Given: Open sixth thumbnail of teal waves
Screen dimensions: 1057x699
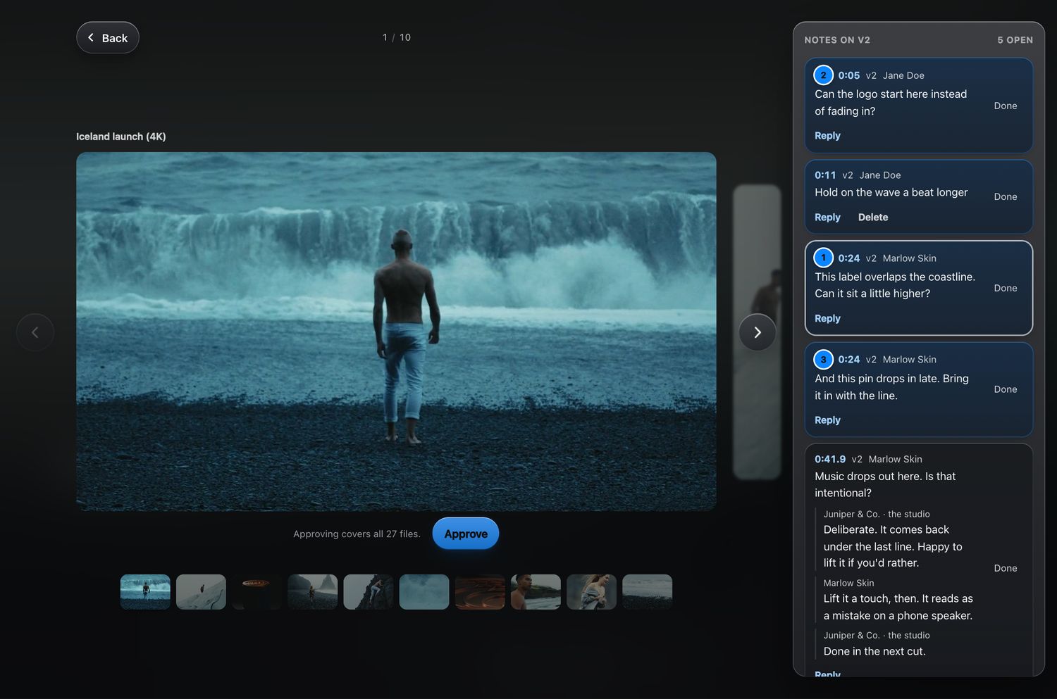Looking at the screenshot, I should pyautogui.click(x=424, y=592).
